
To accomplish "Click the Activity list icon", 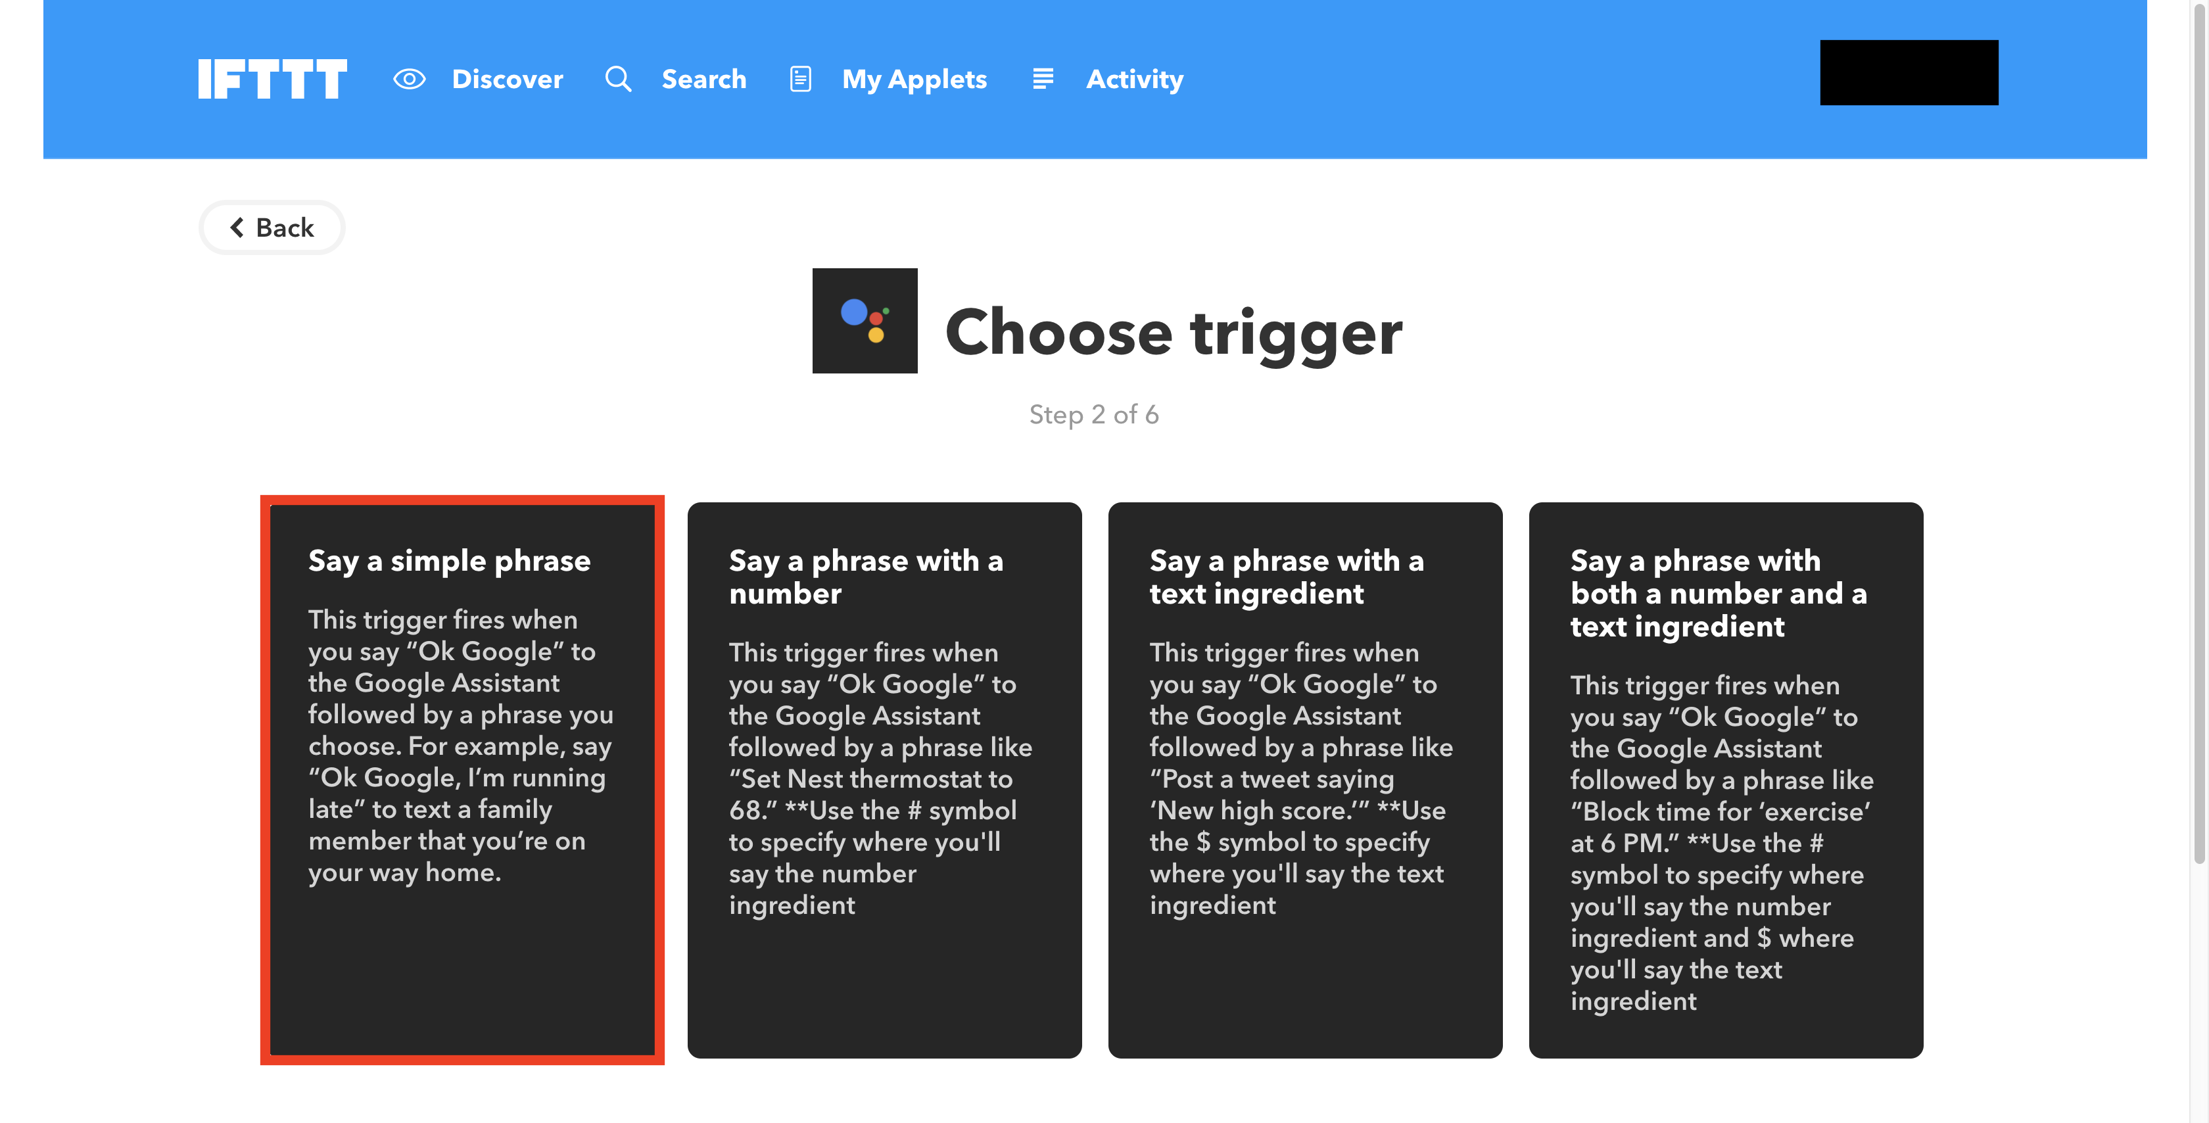I will coord(1043,79).
